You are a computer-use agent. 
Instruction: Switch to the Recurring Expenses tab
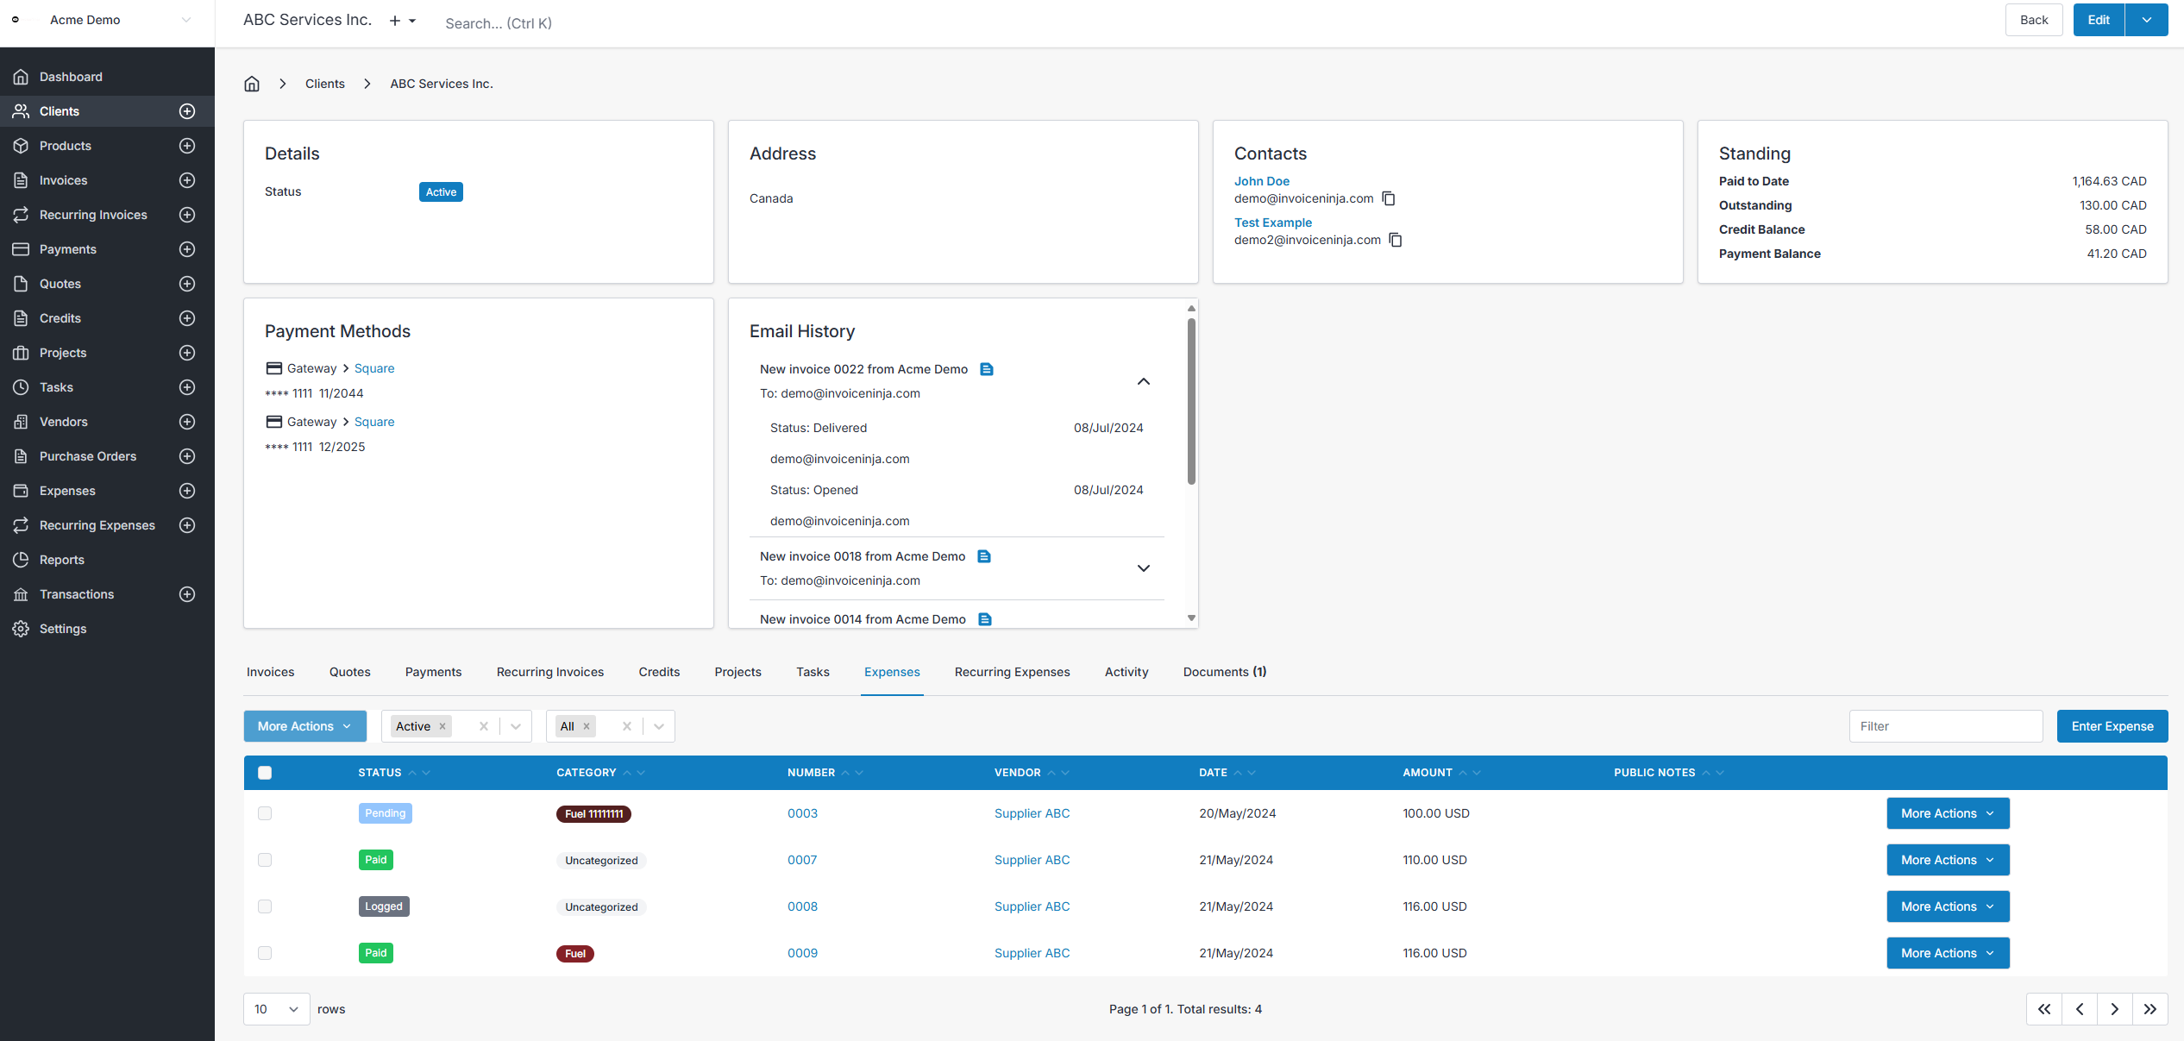1012,672
